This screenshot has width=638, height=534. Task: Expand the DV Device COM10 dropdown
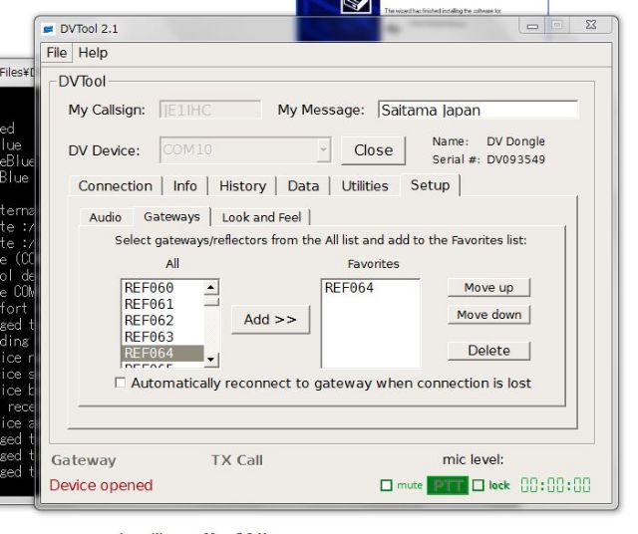pos(323,150)
